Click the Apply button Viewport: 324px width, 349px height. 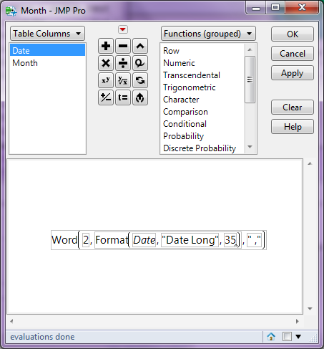tap(293, 73)
